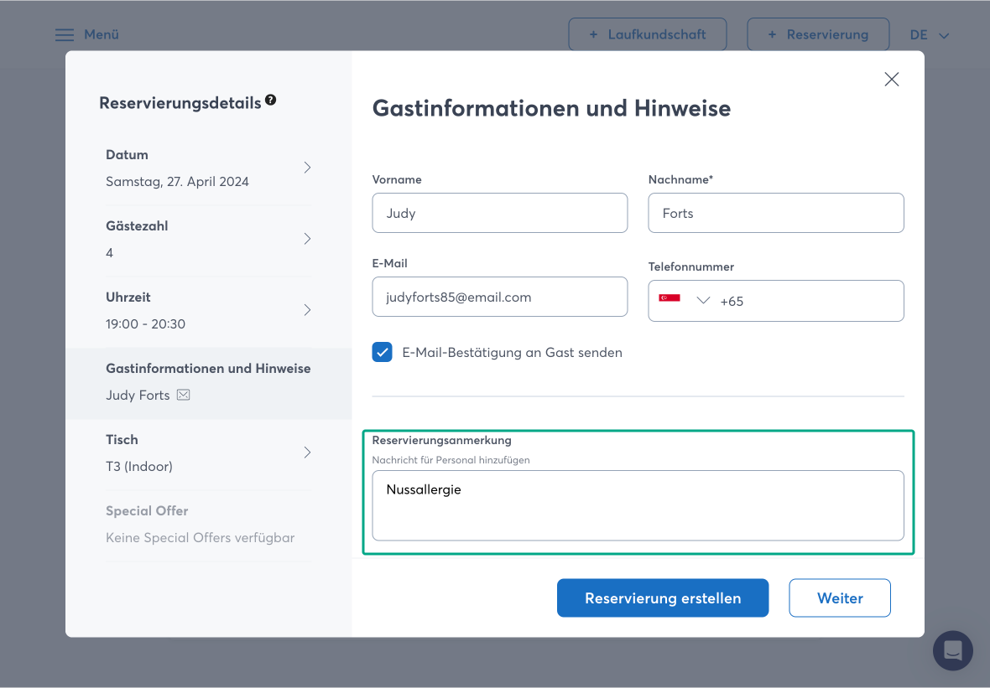Click the Vorname input field
The width and height of the screenshot is (990, 688).
coord(499,213)
